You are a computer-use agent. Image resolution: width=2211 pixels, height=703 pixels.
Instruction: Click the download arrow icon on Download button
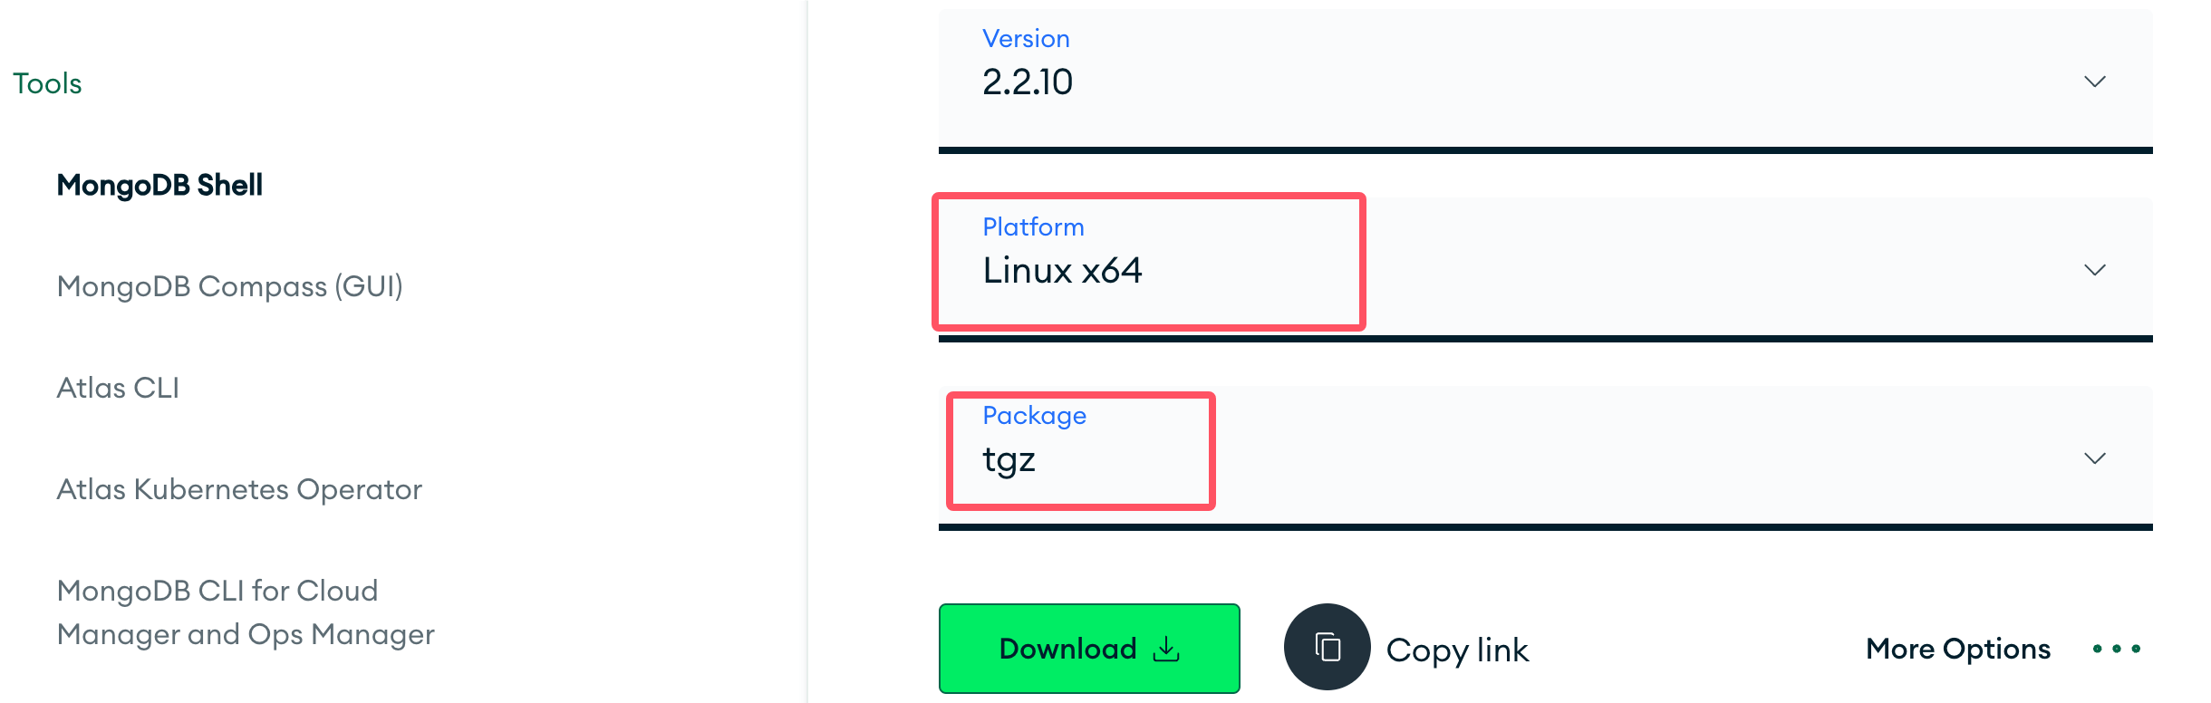1168,649
